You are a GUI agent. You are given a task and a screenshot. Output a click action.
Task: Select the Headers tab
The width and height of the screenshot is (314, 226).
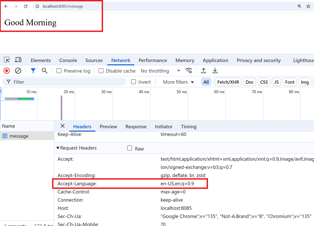pyautogui.click(x=82, y=127)
